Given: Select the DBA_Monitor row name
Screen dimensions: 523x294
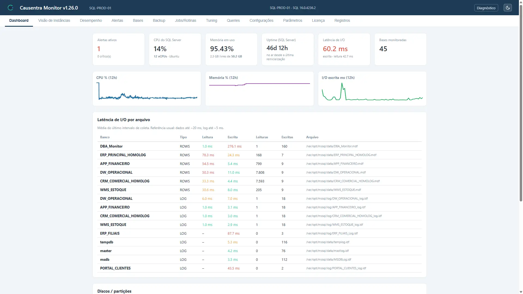Looking at the screenshot, I should [111, 146].
